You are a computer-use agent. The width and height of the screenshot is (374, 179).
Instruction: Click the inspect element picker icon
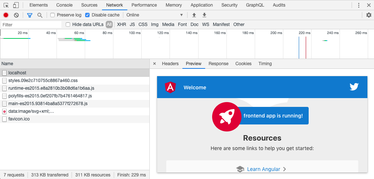pyautogui.click(x=6, y=5)
